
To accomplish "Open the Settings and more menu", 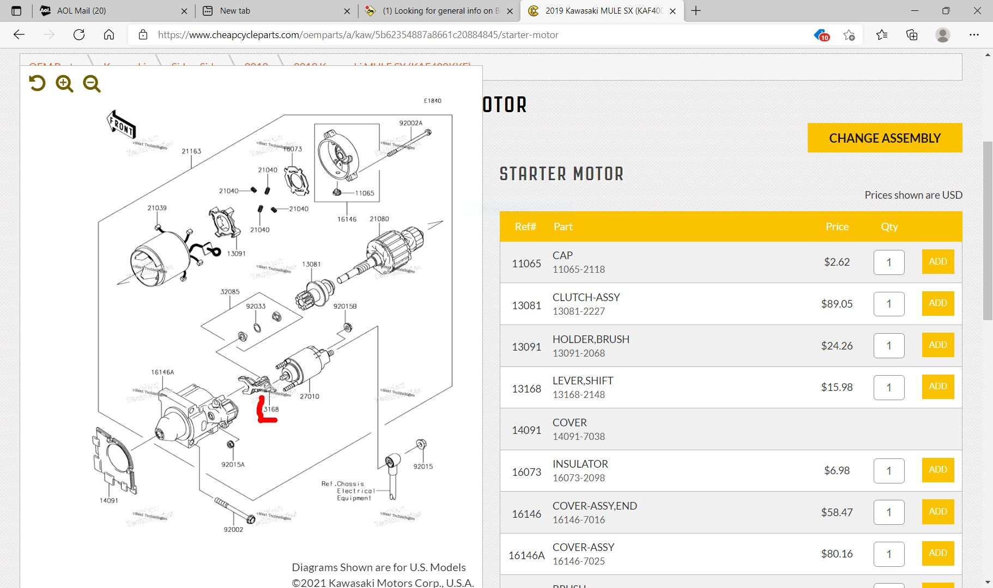I will point(974,35).
